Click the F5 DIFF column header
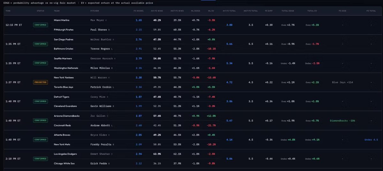The width and height of the screenshot is (383, 171). coord(269,11)
